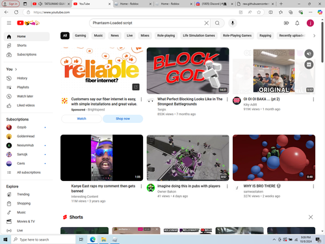Open History in the sidebar
Screen dimensions: 325x244
(x=27, y=78)
